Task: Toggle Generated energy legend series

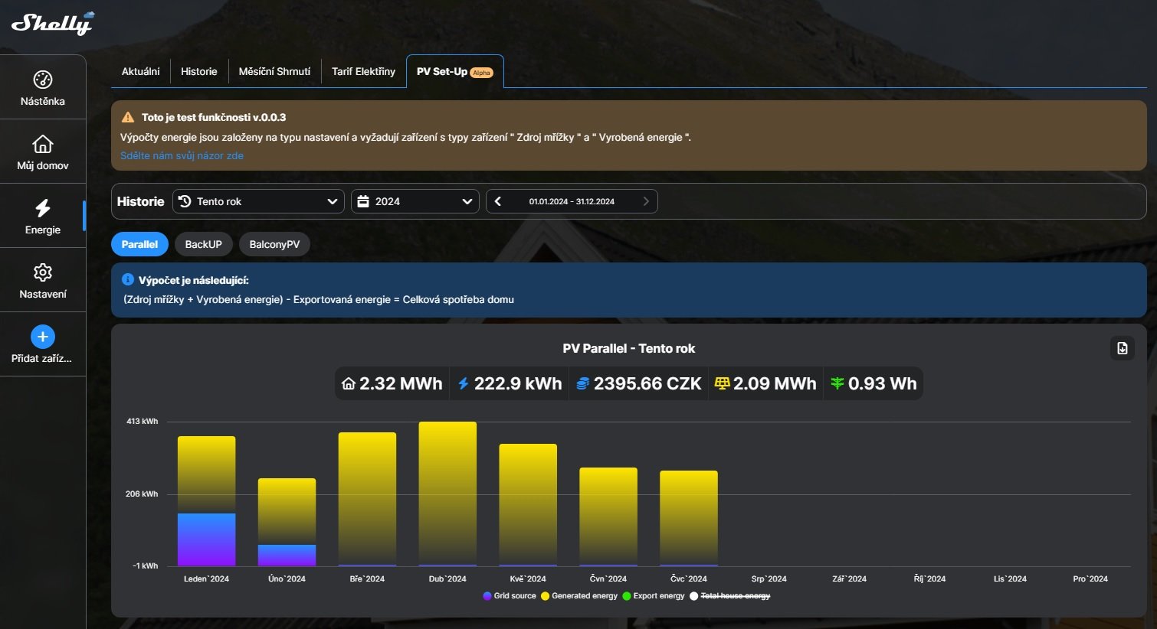Action: (578, 596)
